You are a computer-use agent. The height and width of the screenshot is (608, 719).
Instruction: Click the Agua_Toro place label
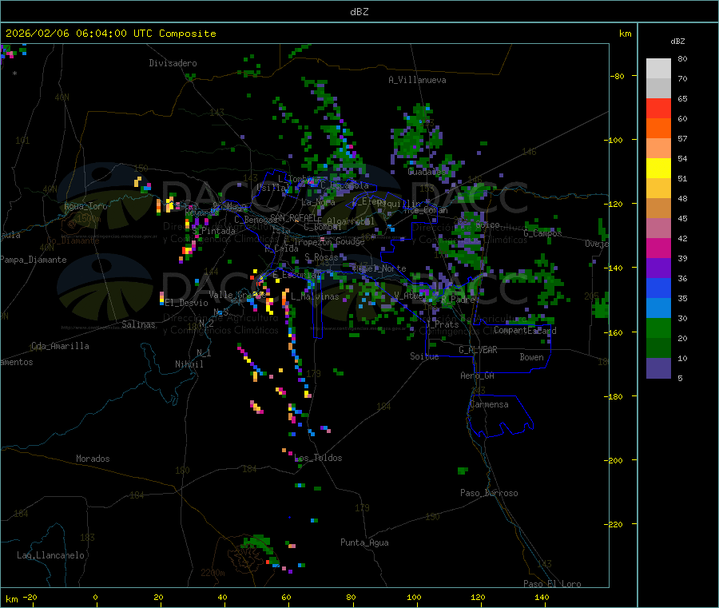click(85, 206)
